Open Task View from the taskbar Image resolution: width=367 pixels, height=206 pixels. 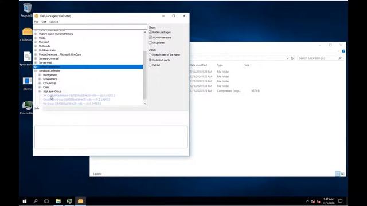coord(46,201)
